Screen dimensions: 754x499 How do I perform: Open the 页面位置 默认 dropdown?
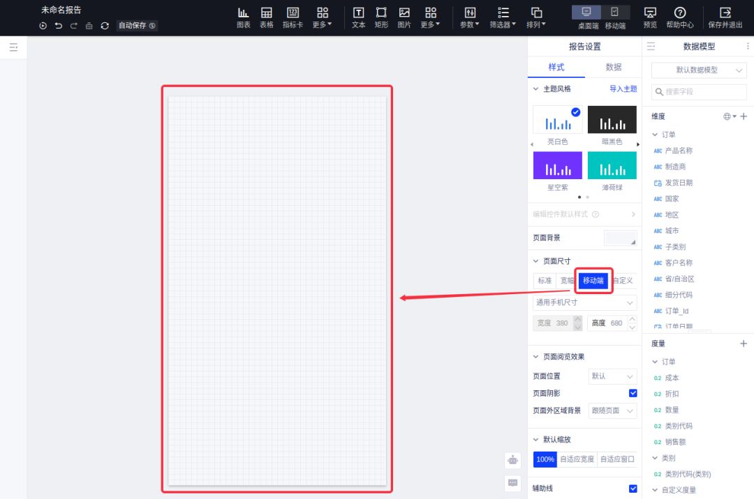(613, 376)
